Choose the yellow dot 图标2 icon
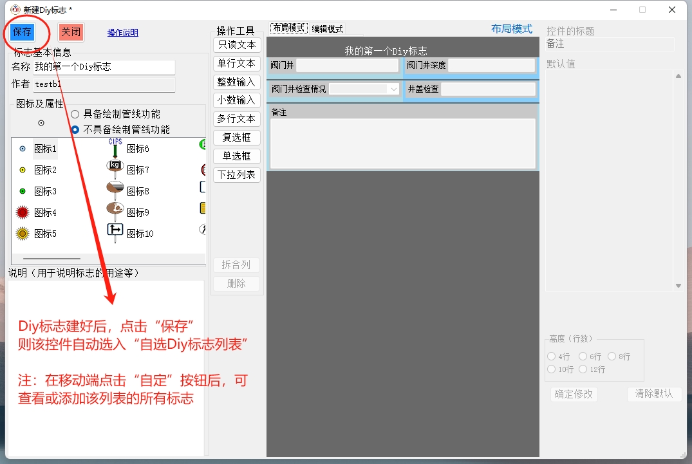This screenshot has height=464, width=692. point(23,170)
